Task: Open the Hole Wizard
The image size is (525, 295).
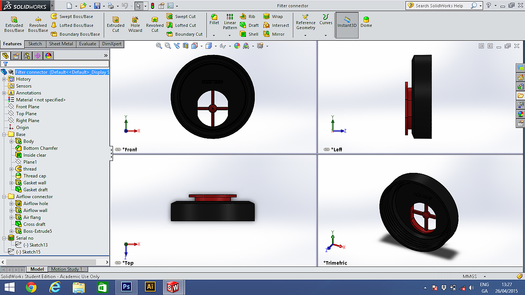Action: pos(135,25)
